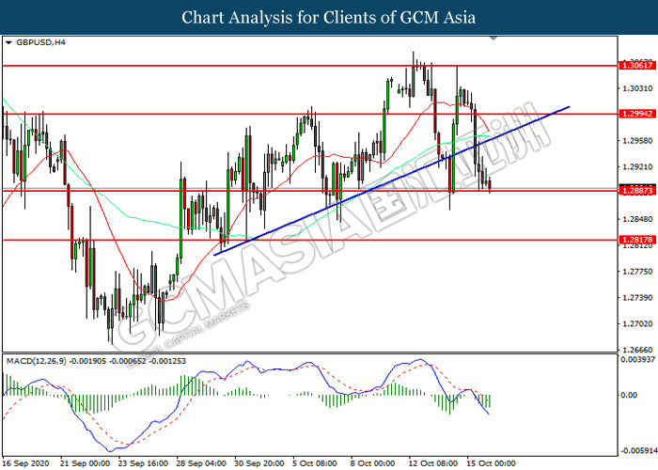This screenshot has width=658, height=470.
Task: Select the 1.28873 red price label
Action: (637, 191)
